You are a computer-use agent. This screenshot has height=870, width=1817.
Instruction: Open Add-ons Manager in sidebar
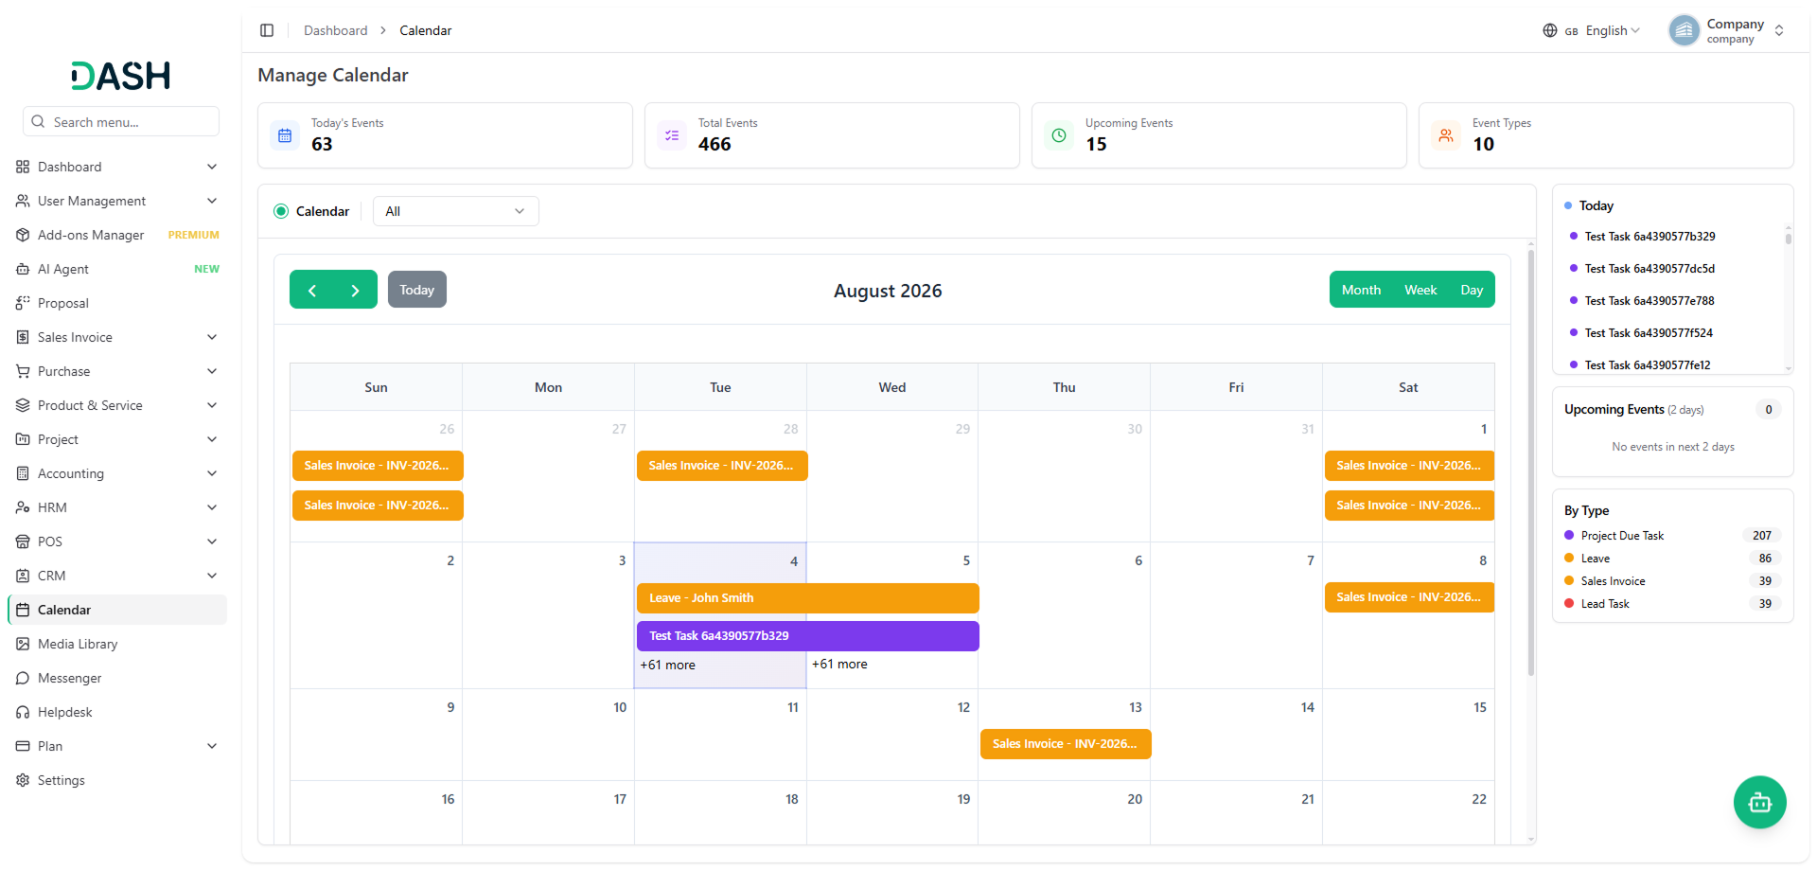pos(117,235)
